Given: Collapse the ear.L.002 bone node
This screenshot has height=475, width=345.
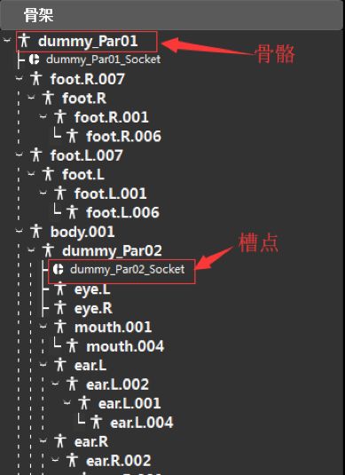Looking at the screenshot, I should coord(55,384).
